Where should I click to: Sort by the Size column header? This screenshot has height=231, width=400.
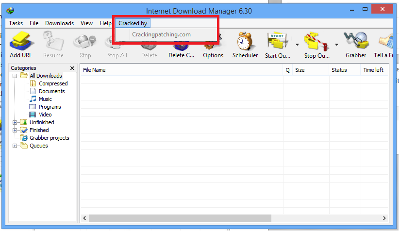point(311,70)
